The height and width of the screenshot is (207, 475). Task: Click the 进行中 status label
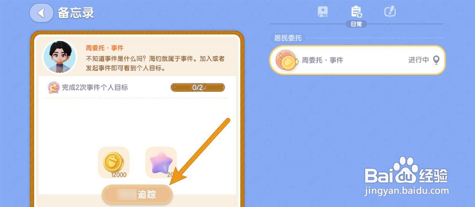[419, 60]
